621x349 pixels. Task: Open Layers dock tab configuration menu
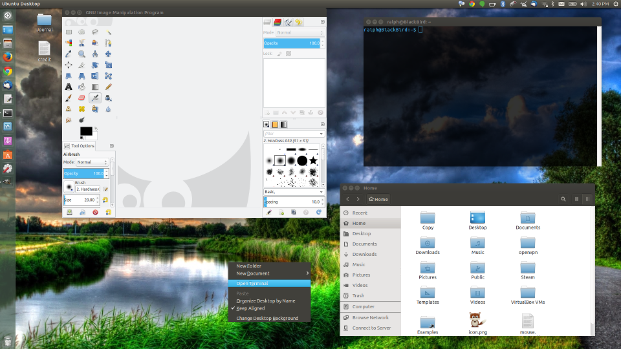322,22
